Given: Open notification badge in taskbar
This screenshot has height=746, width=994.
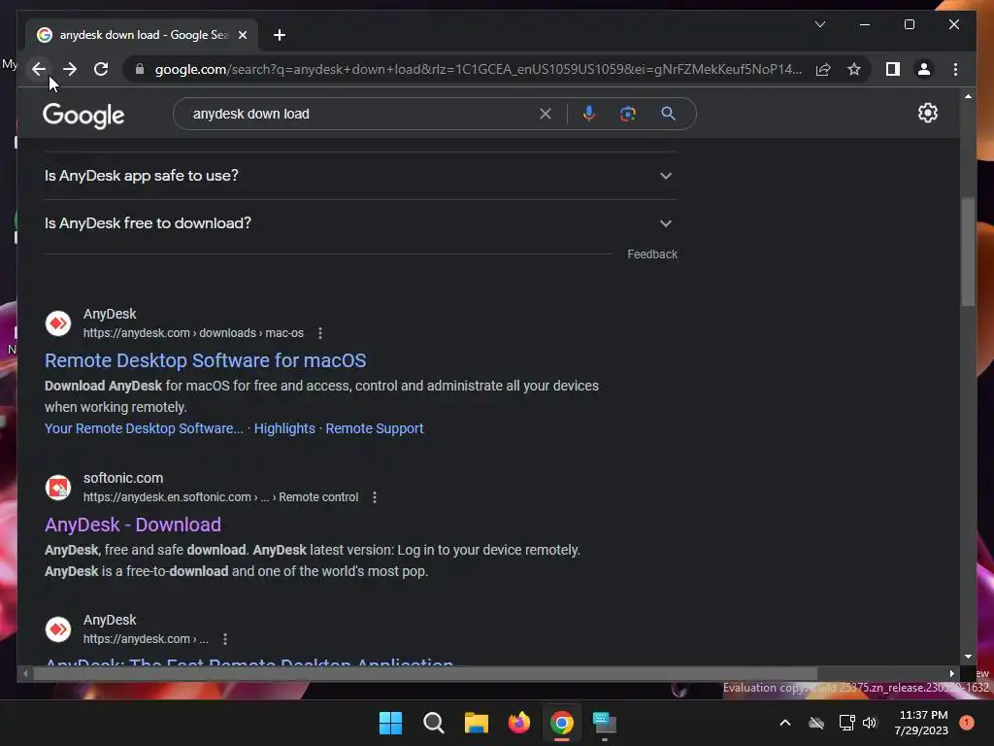Looking at the screenshot, I should point(967,723).
